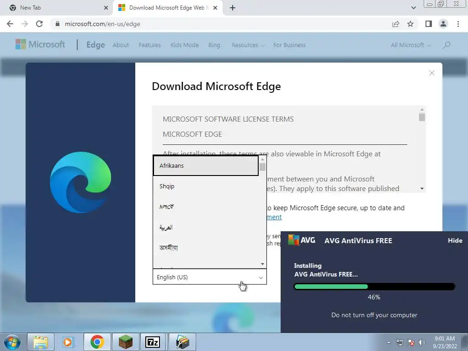This screenshot has height=351, width=468.
Task: Open the Kids Mode menu item
Action: [185, 45]
